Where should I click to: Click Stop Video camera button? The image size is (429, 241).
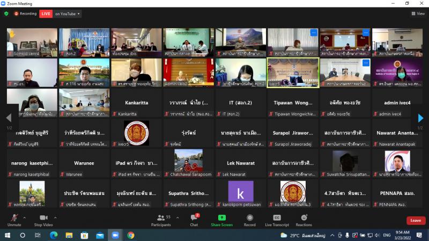tap(43, 220)
